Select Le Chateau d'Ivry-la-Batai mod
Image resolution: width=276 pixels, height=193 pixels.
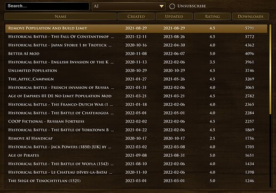[x=136, y=172]
